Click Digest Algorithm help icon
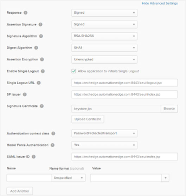This screenshot has width=186, height=196. 36,48
